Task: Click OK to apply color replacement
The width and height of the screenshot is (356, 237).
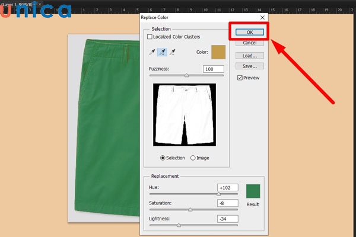Action: pyautogui.click(x=250, y=31)
